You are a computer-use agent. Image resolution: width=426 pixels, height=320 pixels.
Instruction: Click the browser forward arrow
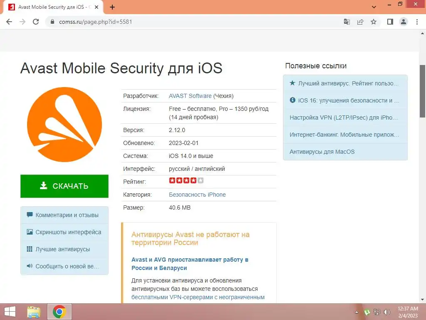(22, 22)
